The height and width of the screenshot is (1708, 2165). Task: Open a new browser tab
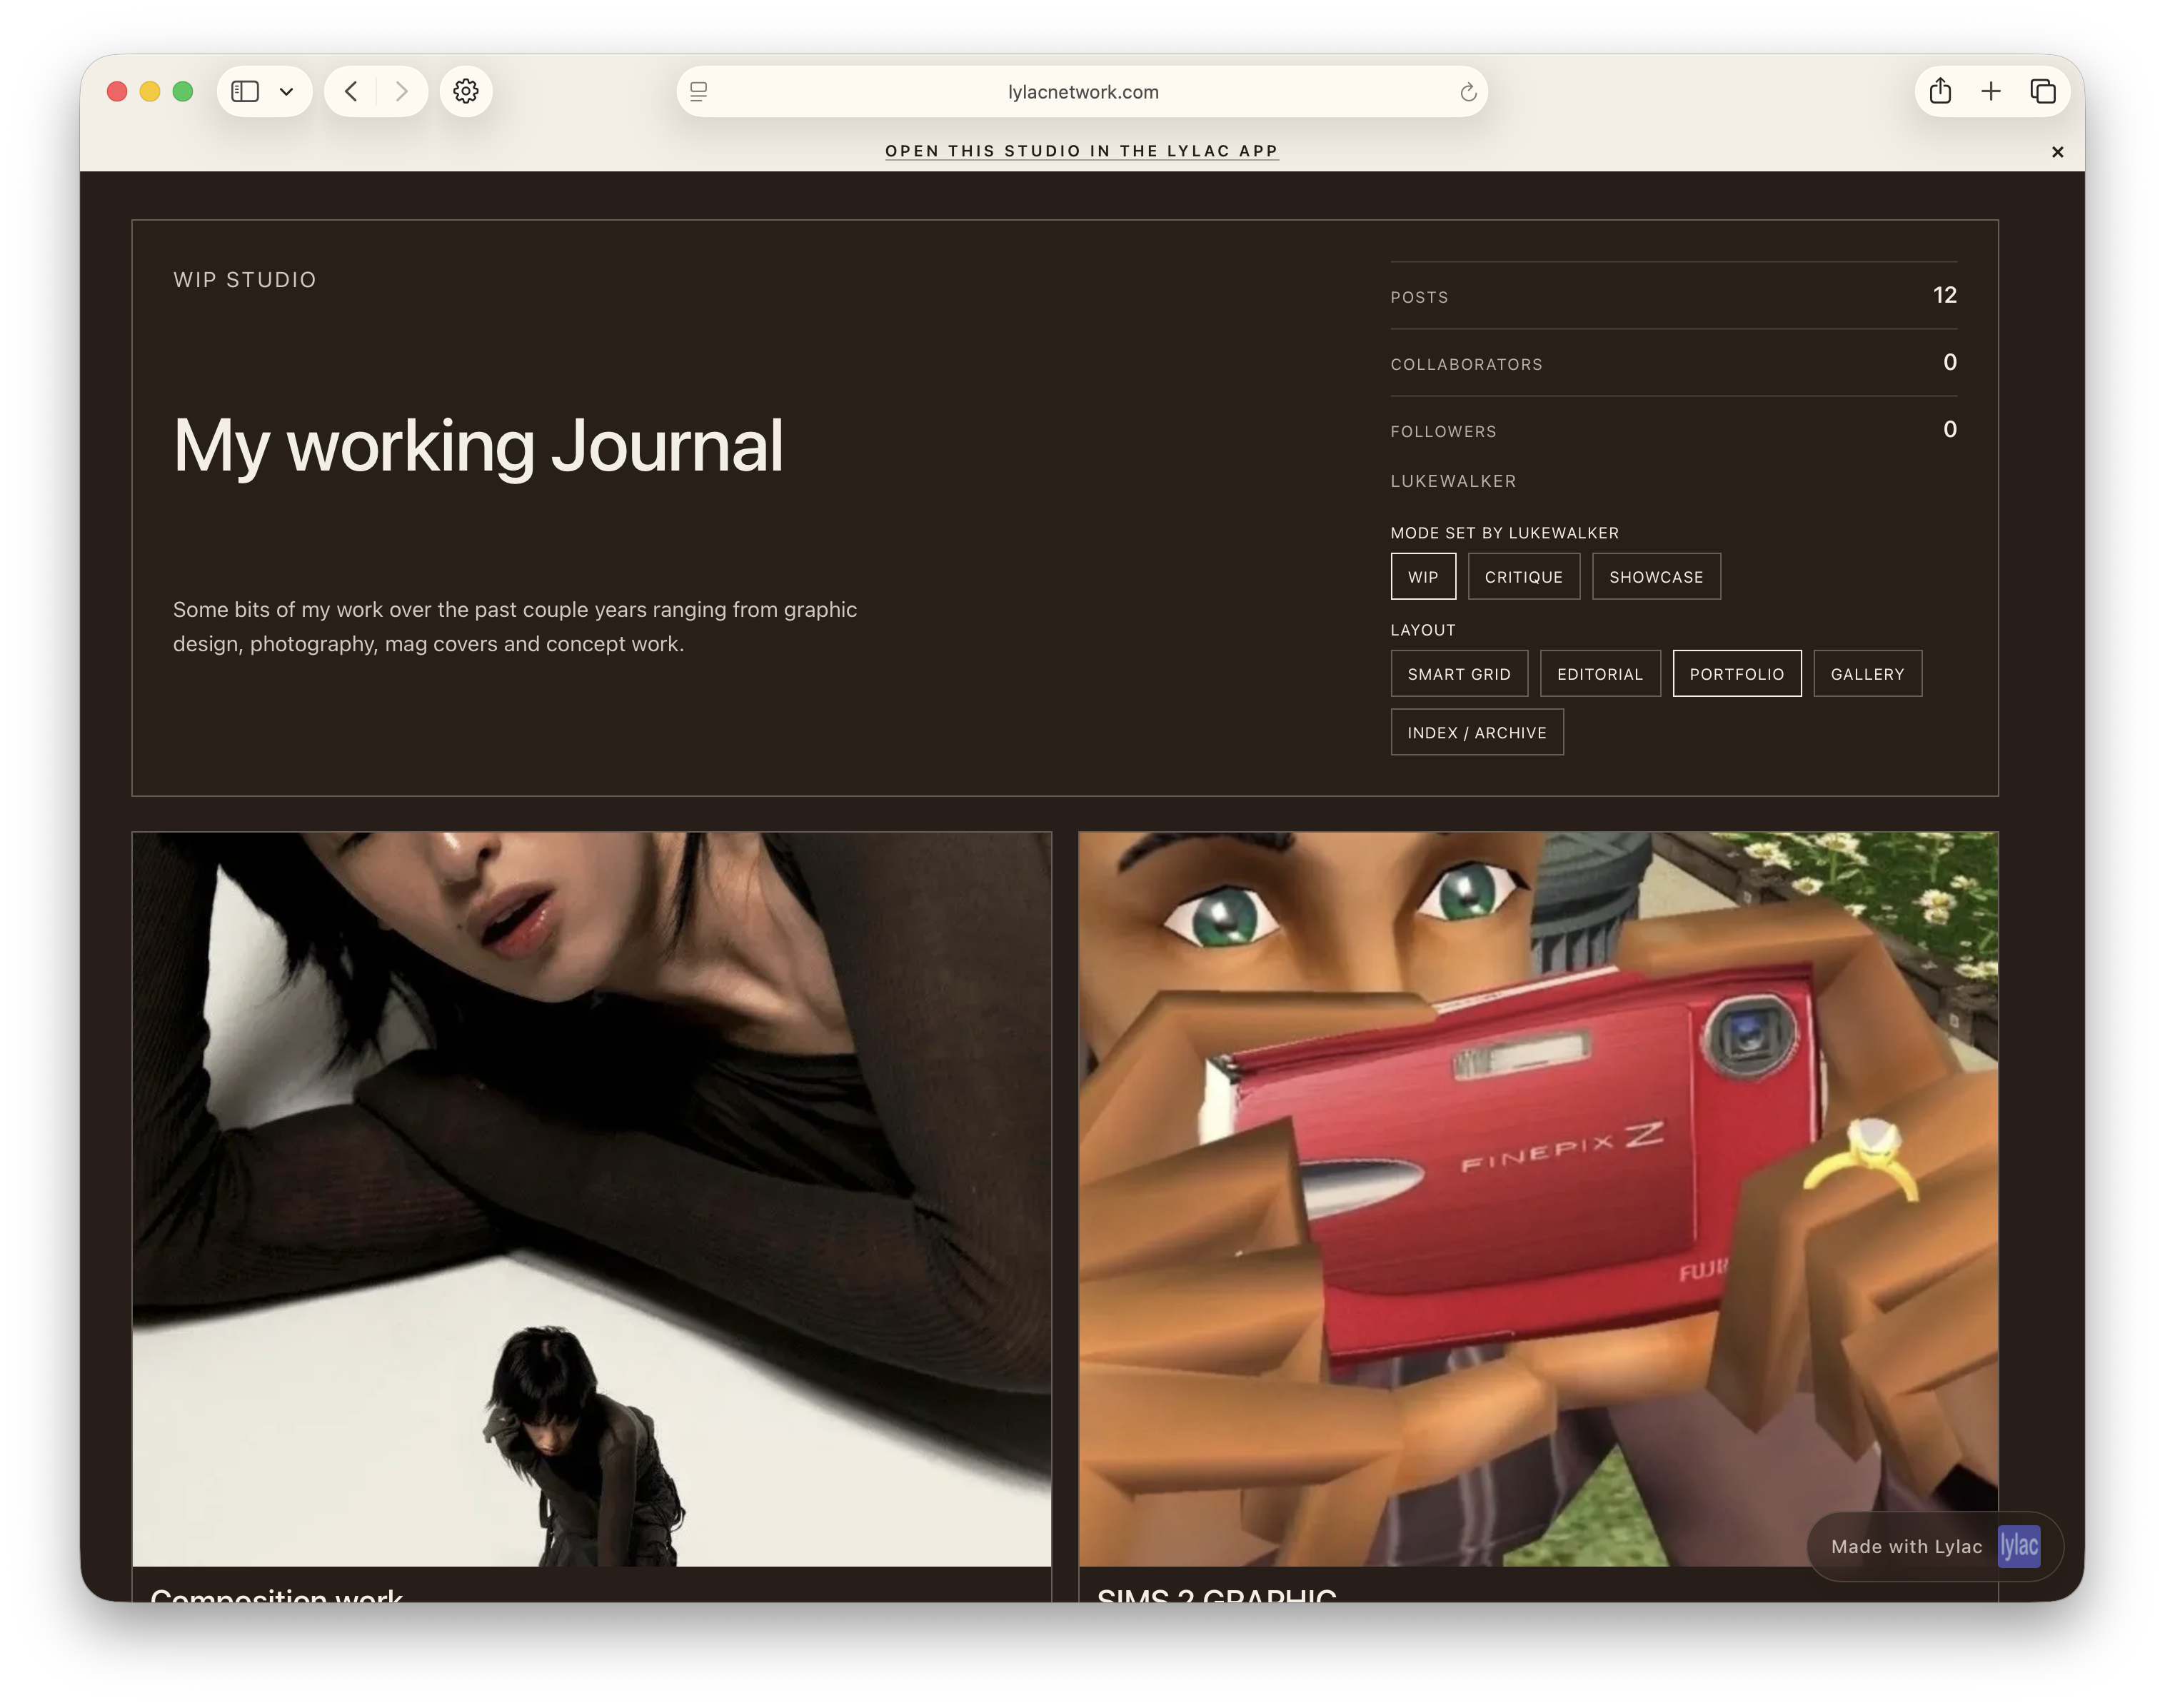tap(1991, 91)
